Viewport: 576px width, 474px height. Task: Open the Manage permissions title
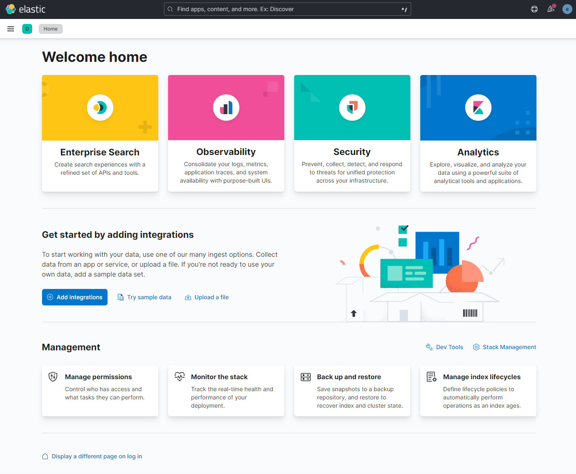click(98, 377)
